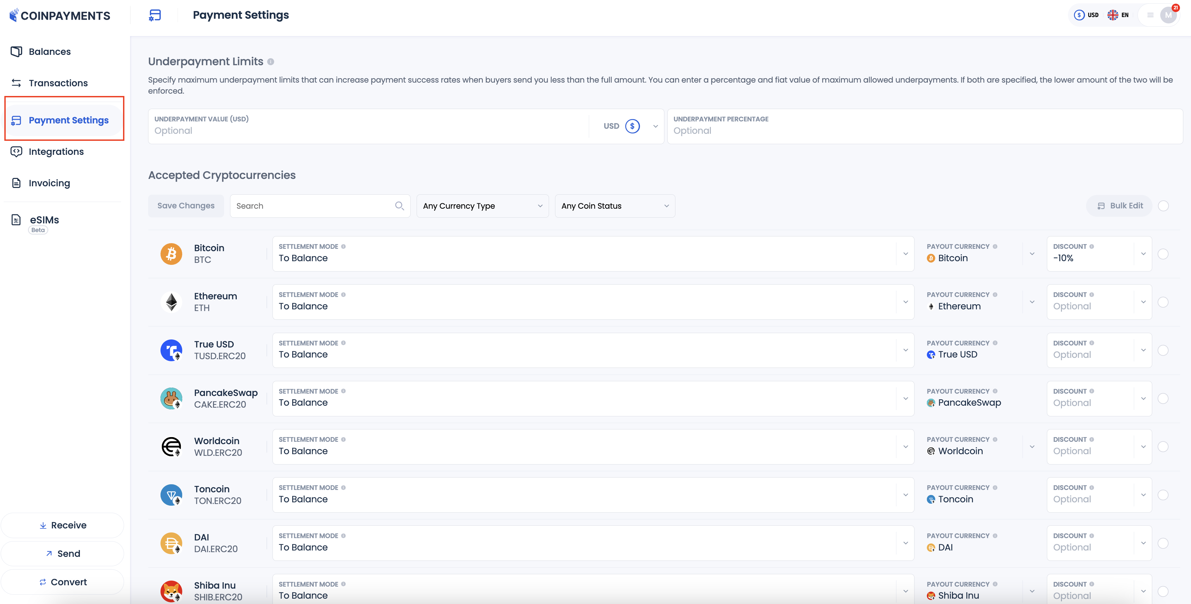
Task: Toggle the master switch beside Bulk Edit
Action: [1164, 206]
